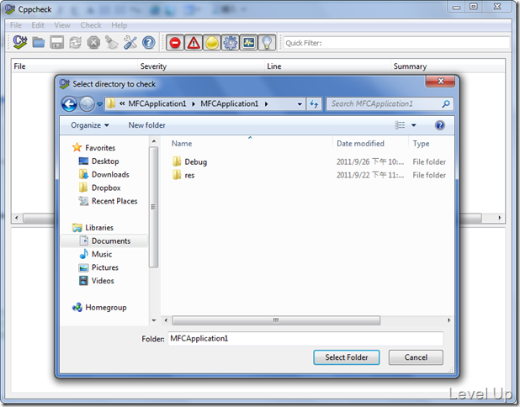Close the Select directory dialog

coord(440,82)
